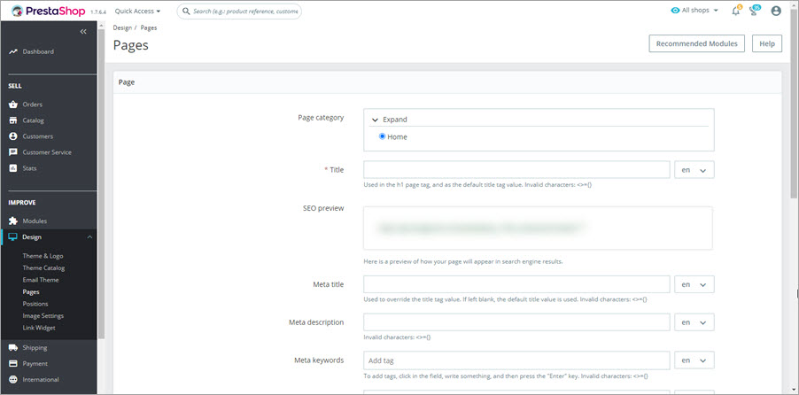799x395 pixels.
Task: Click the Dashboard trend icon
Action: 13,52
